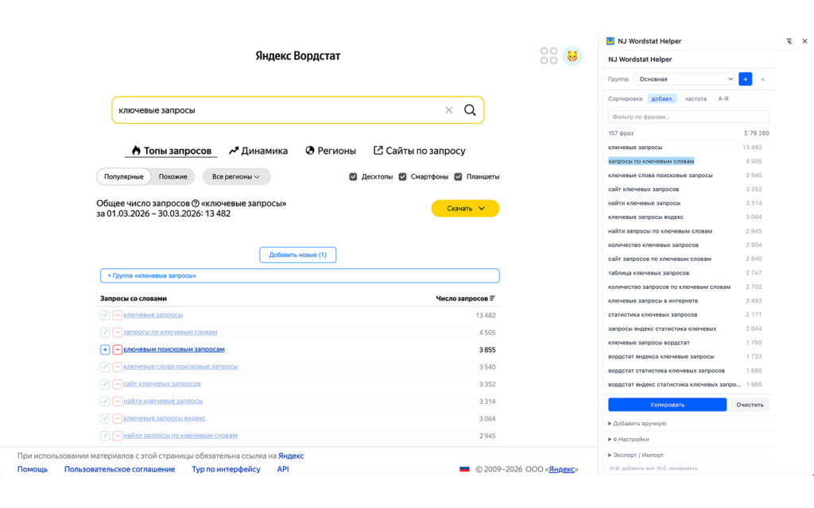Click the red minus next to «ключевые запросы яндекс»
Viewport: 814px width, 508px height.
[117, 418]
